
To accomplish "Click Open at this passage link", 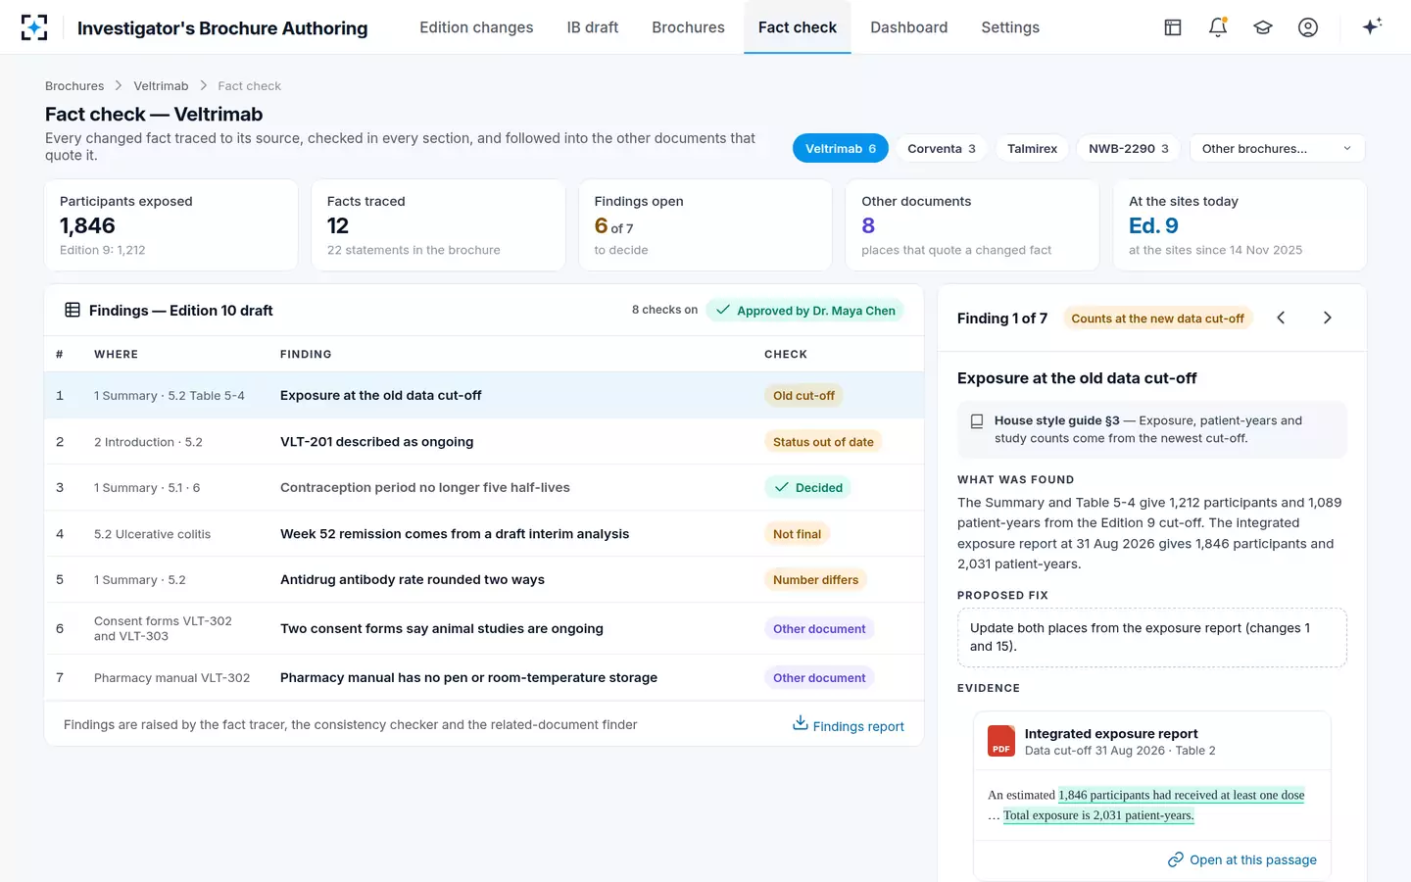I will click(1242, 859).
